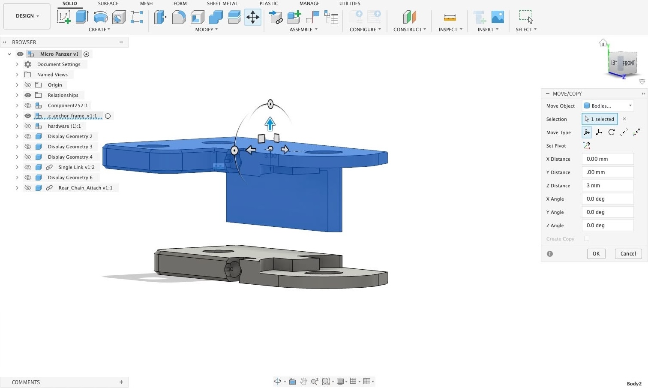This screenshot has width=648, height=388.
Task: Click the Set Pivot icon
Action: [587, 145]
